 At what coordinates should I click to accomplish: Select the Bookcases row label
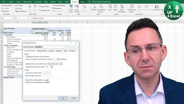(11, 37)
